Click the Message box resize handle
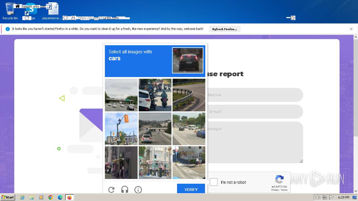Image resolution: width=358 pixels, height=201 pixels. coord(301,161)
